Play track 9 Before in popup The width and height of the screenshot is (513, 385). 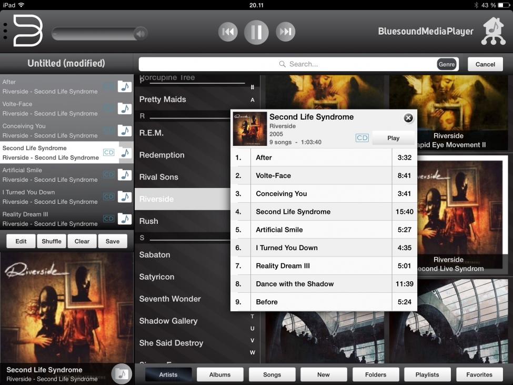pos(324,302)
